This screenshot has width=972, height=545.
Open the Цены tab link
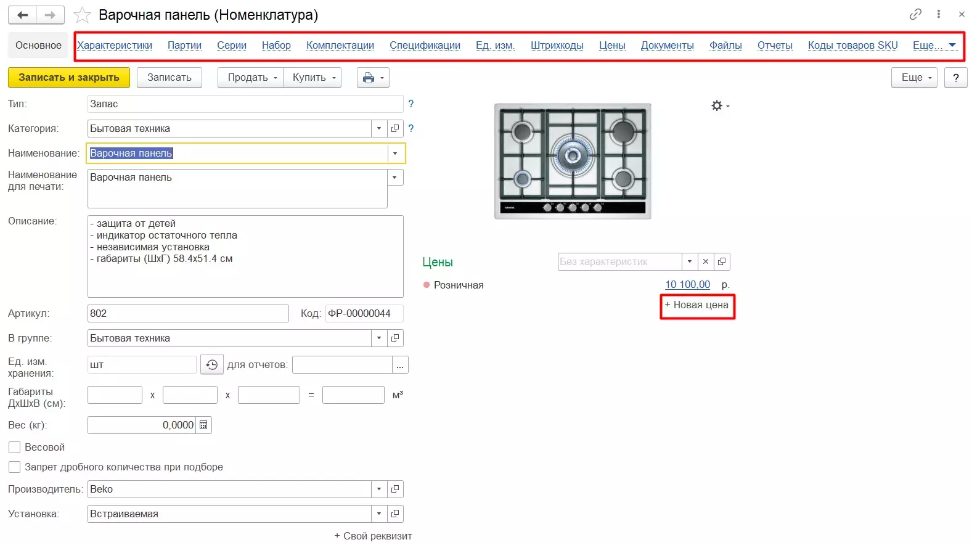tap(612, 45)
